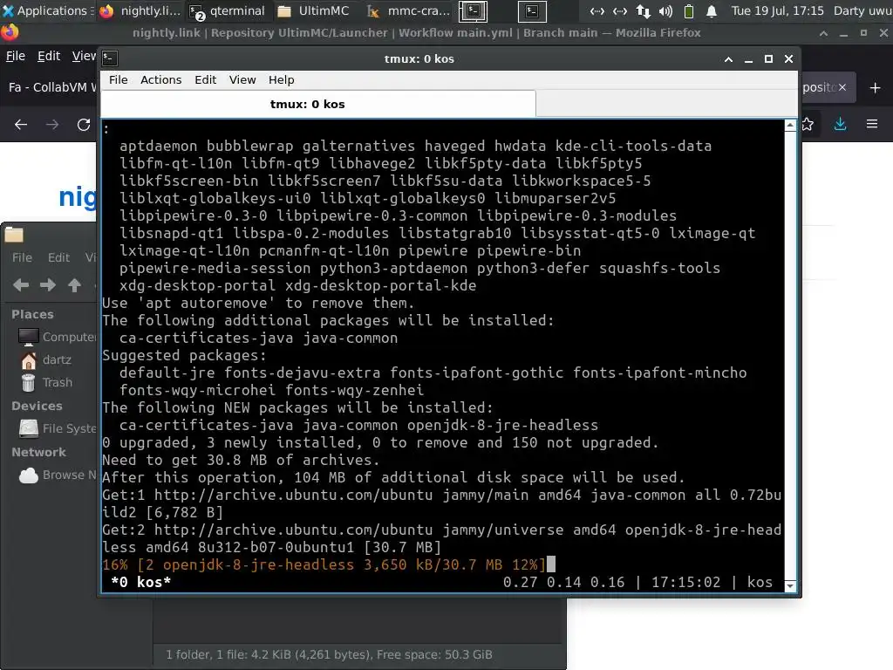This screenshot has height=670, width=893.
Task: Open Help menu in qterminal
Action: click(x=282, y=79)
